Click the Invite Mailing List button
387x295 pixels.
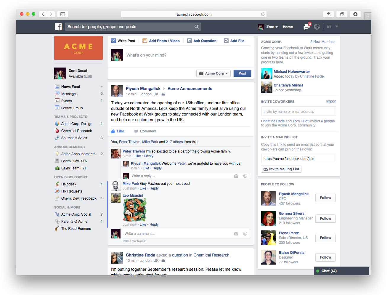pyautogui.click(x=281, y=169)
